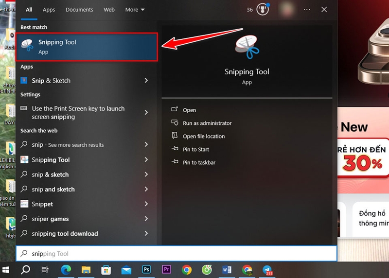This screenshot has height=278, width=389.
Task: Click the rewards points count 36
Action: (249, 10)
